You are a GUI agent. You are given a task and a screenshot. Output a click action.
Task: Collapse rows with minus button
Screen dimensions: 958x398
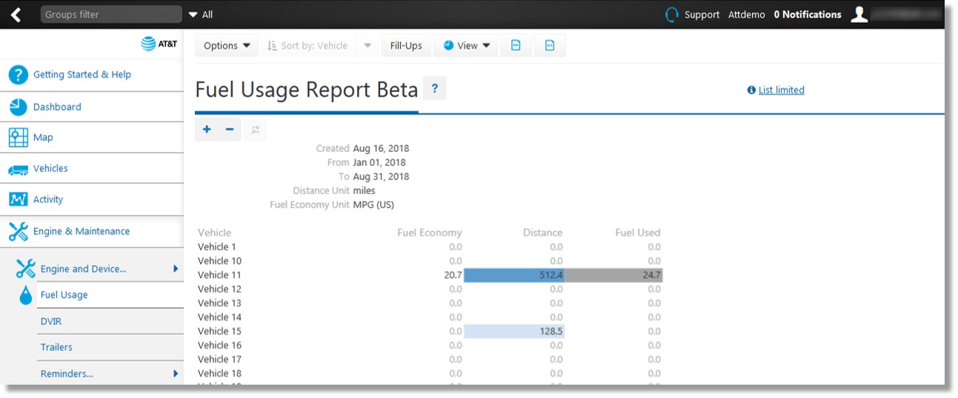coord(230,130)
